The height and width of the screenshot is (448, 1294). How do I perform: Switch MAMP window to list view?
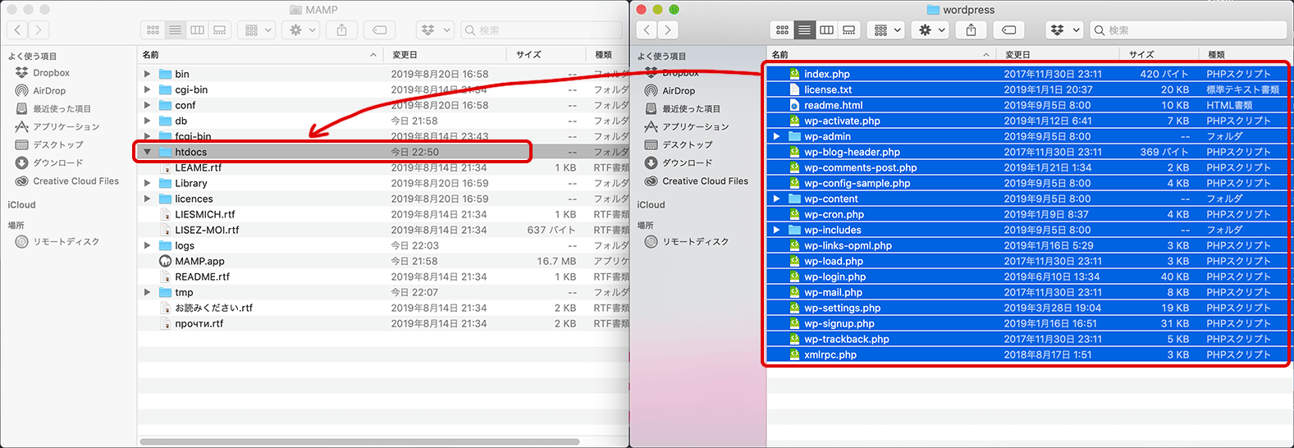pyautogui.click(x=175, y=30)
